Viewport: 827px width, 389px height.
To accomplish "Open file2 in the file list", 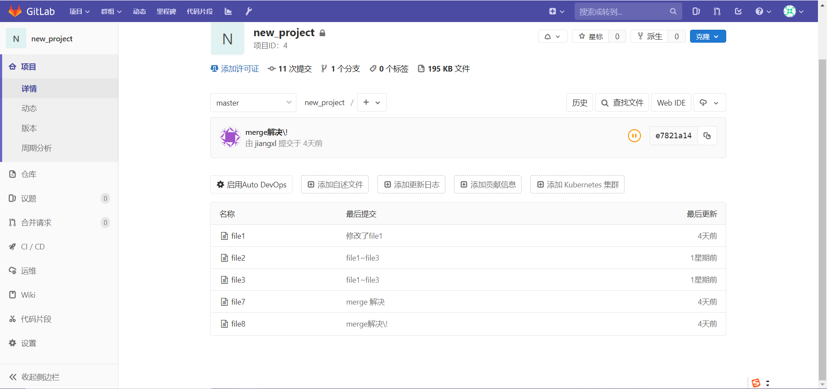I will 238,258.
